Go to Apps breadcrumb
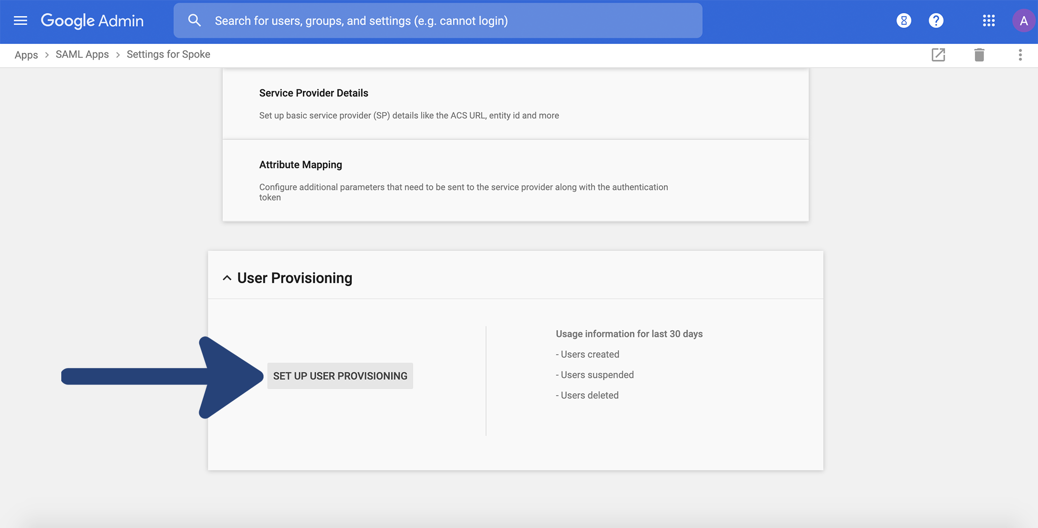Viewport: 1038px width, 528px height. pos(26,55)
